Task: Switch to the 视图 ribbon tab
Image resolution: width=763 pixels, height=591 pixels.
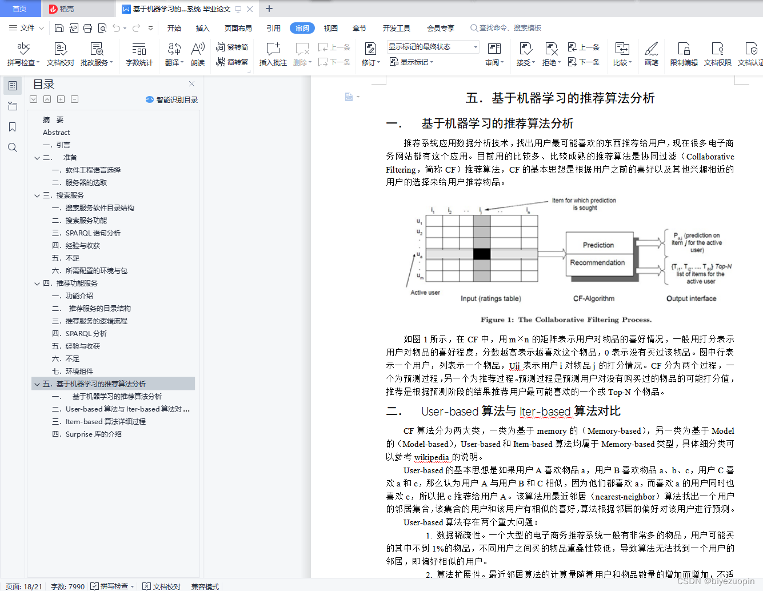Action: 330,27
